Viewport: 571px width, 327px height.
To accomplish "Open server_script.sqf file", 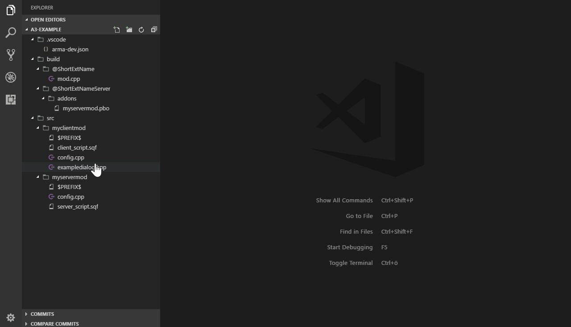I will 78,206.
